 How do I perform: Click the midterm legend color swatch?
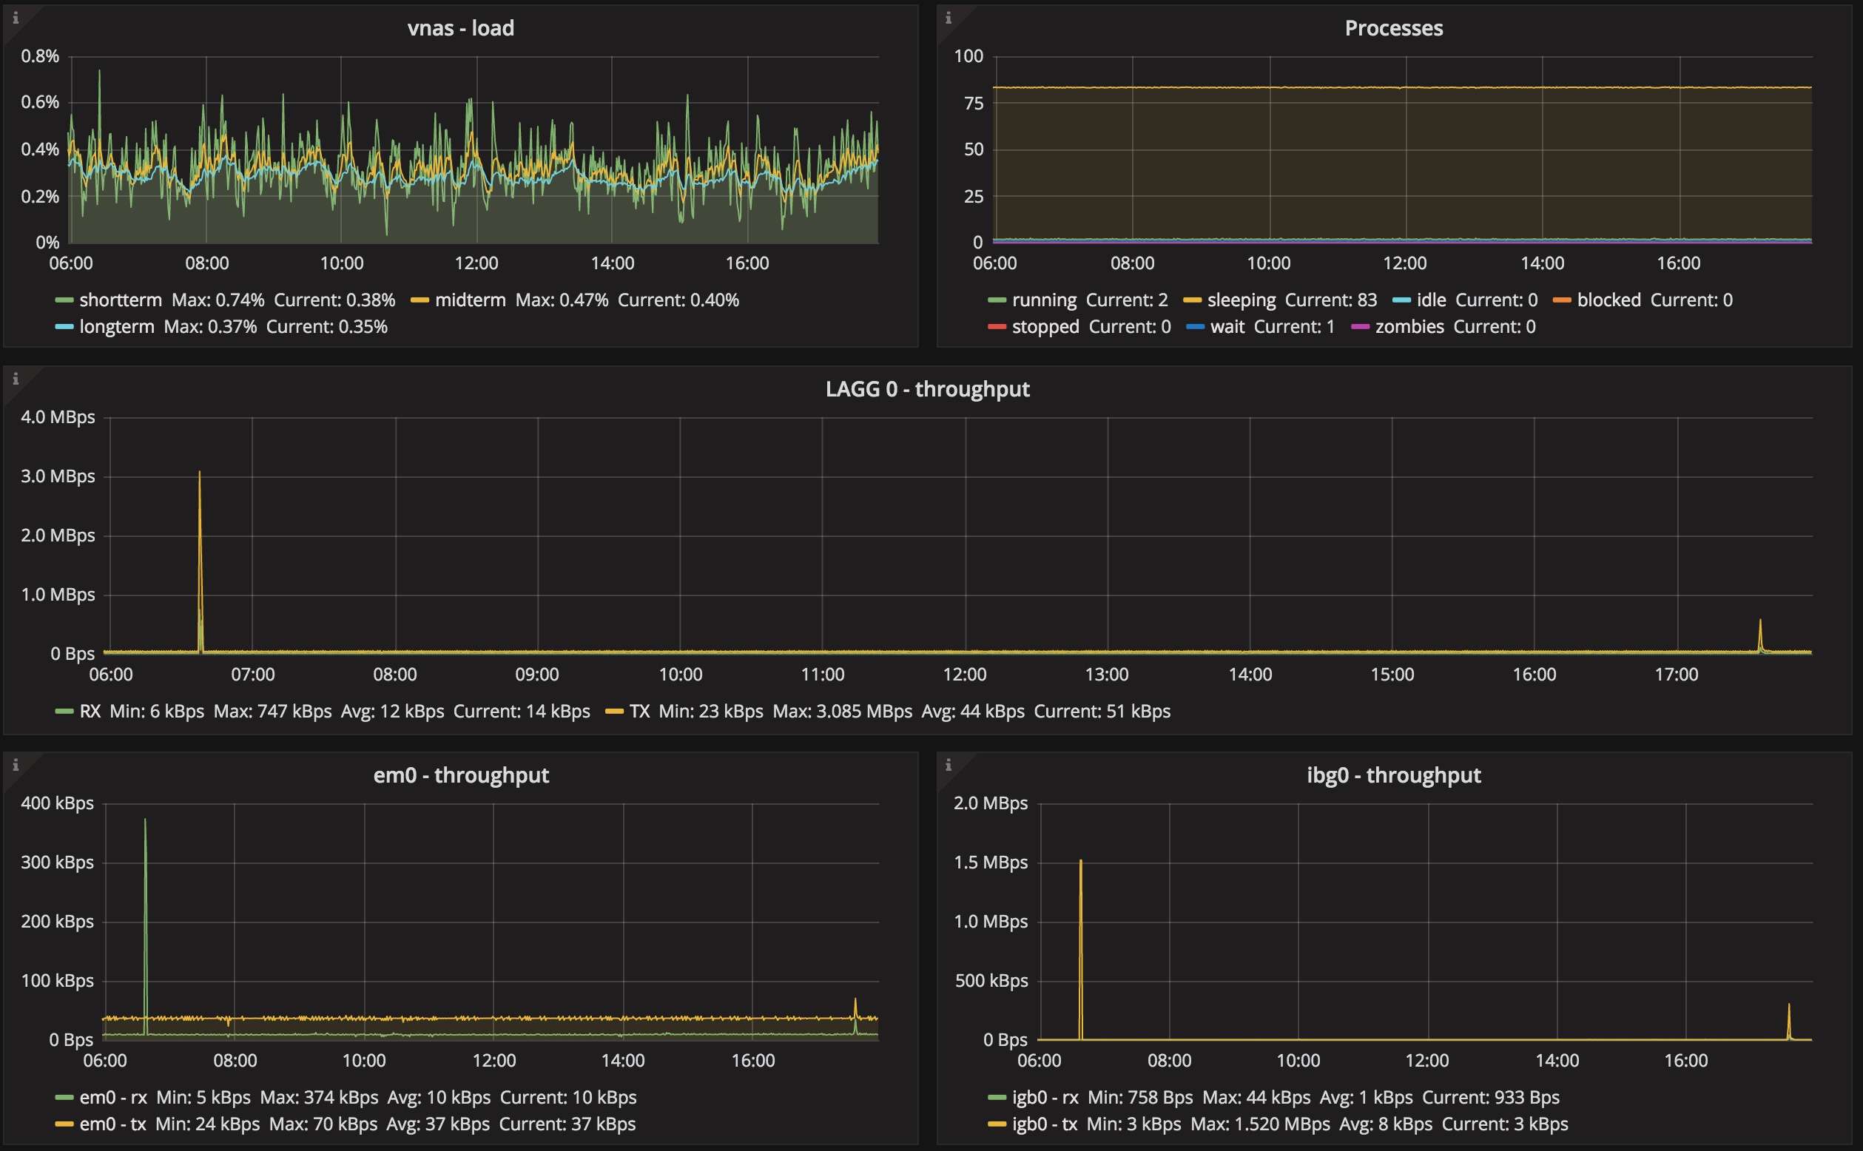click(x=420, y=300)
